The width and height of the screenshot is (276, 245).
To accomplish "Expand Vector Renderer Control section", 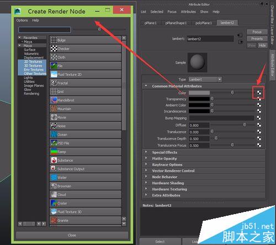I will click(x=146, y=171).
